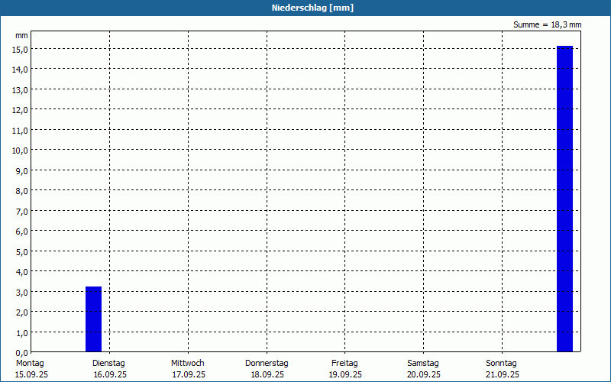Click the 'Donnerstag' day label
This screenshot has height=382, width=611.
tap(267, 363)
